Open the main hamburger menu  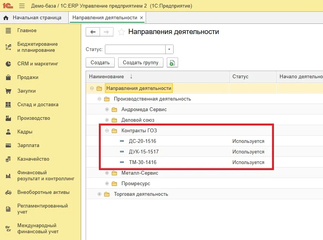point(22,6)
